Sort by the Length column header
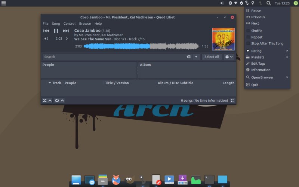This screenshot has height=187, width=299. coord(228,83)
